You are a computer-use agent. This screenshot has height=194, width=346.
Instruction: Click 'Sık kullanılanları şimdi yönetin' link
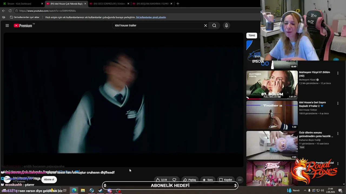pyautogui.click(x=151, y=17)
